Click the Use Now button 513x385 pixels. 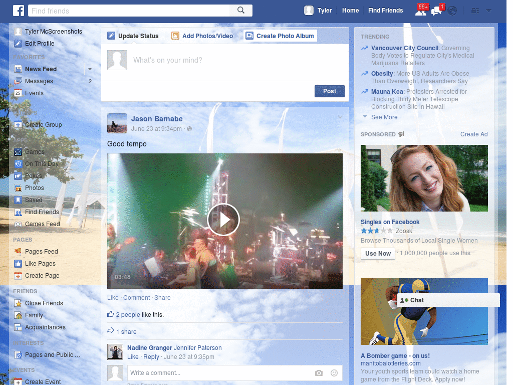[x=378, y=254]
